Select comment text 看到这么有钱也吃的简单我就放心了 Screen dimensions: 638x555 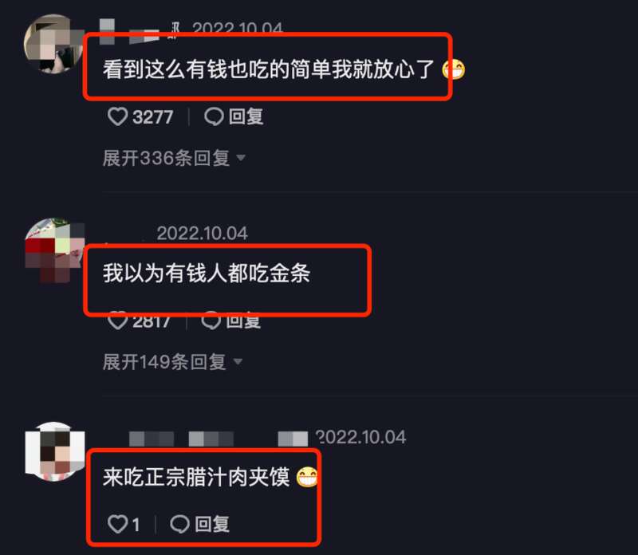(x=269, y=69)
